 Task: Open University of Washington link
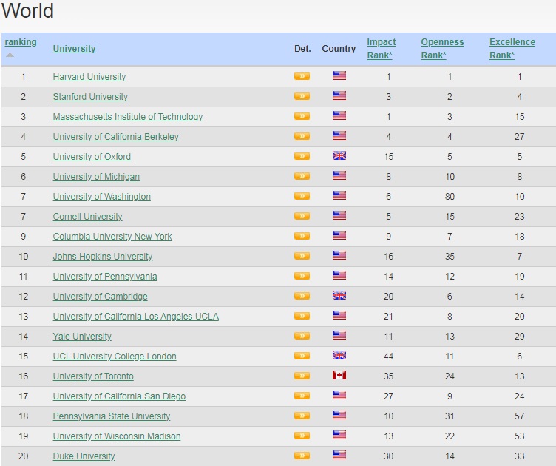point(102,197)
